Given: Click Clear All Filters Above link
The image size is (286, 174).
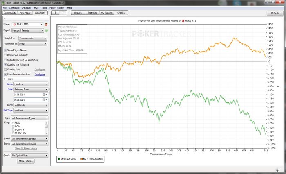Looking at the screenshot, I should pyautogui.click(x=26, y=149).
